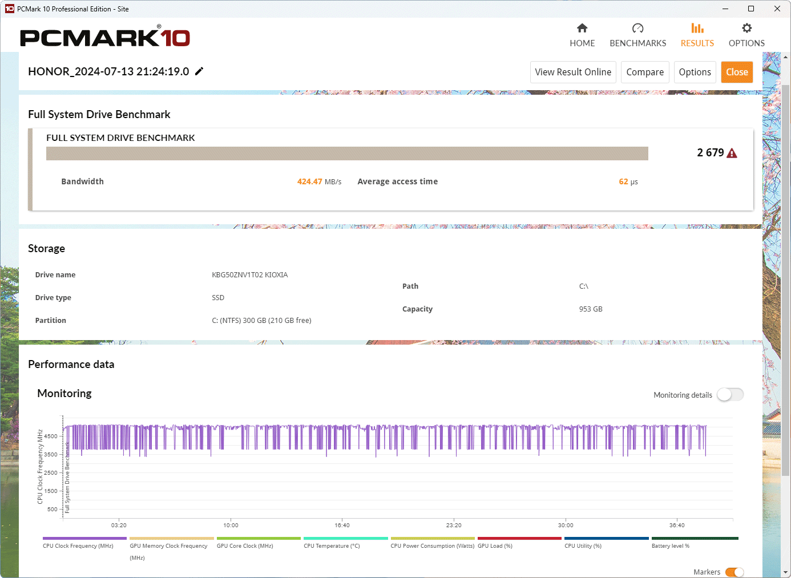791x578 pixels.
Task: Toggle GPU Load legend series
Action: [x=519, y=542]
